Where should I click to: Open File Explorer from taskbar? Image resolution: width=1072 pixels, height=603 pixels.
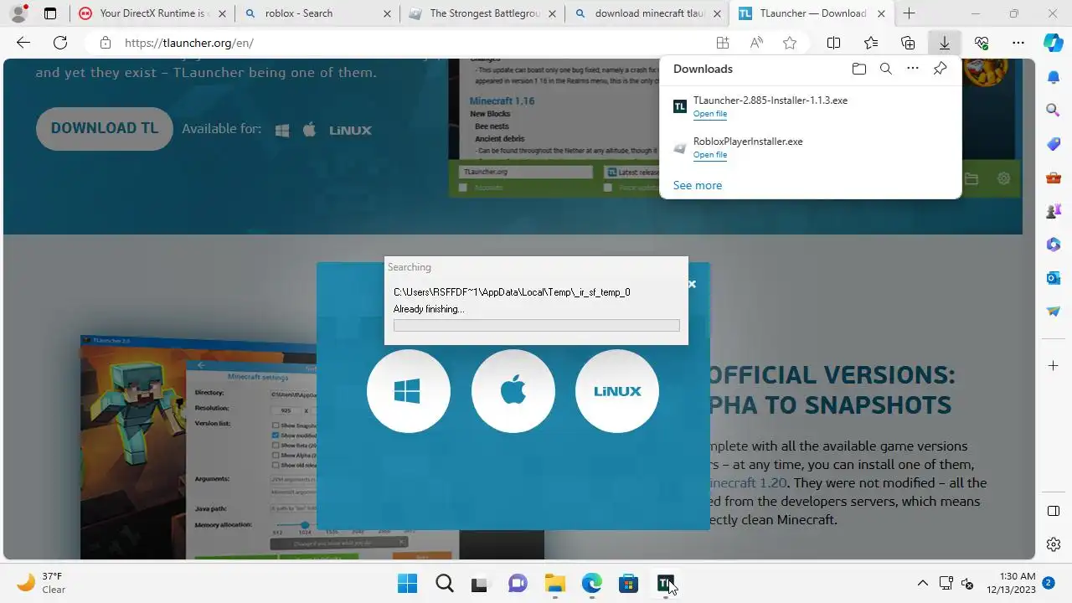click(x=554, y=584)
